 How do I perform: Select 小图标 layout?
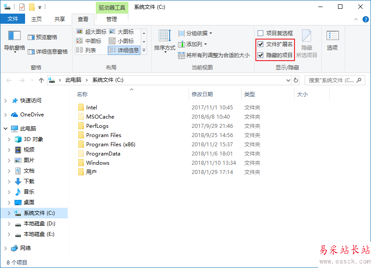point(122,41)
